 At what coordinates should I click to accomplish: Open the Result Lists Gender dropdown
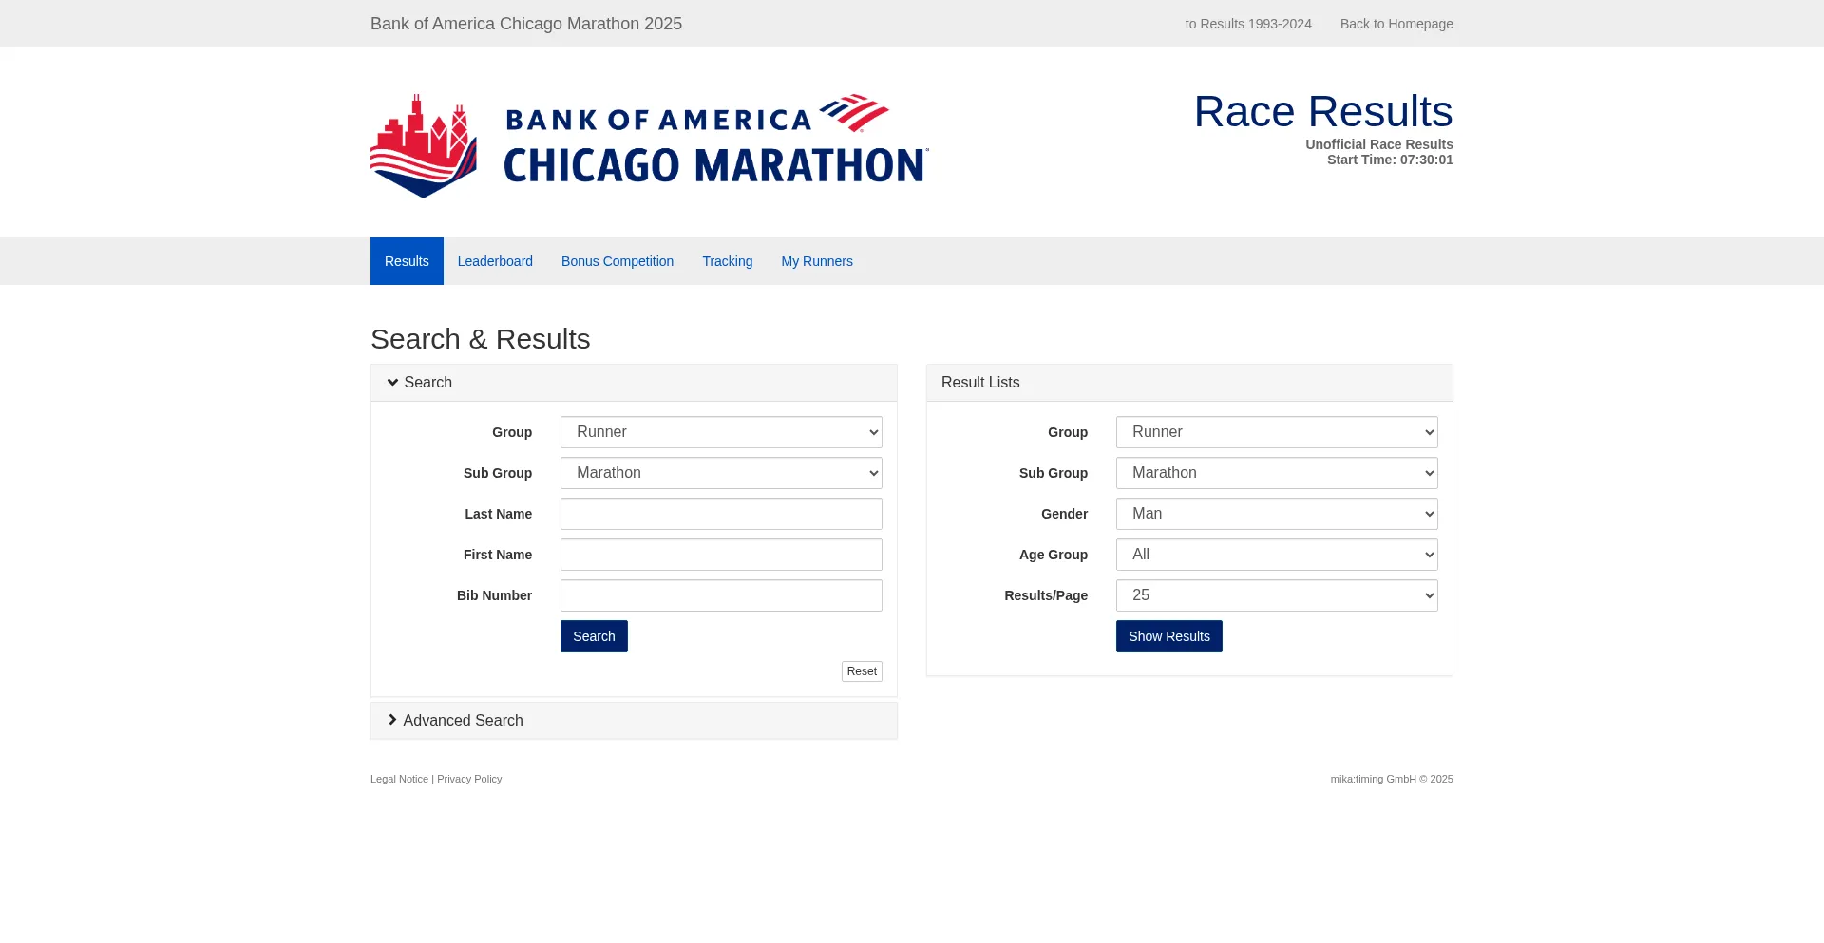click(1276, 514)
